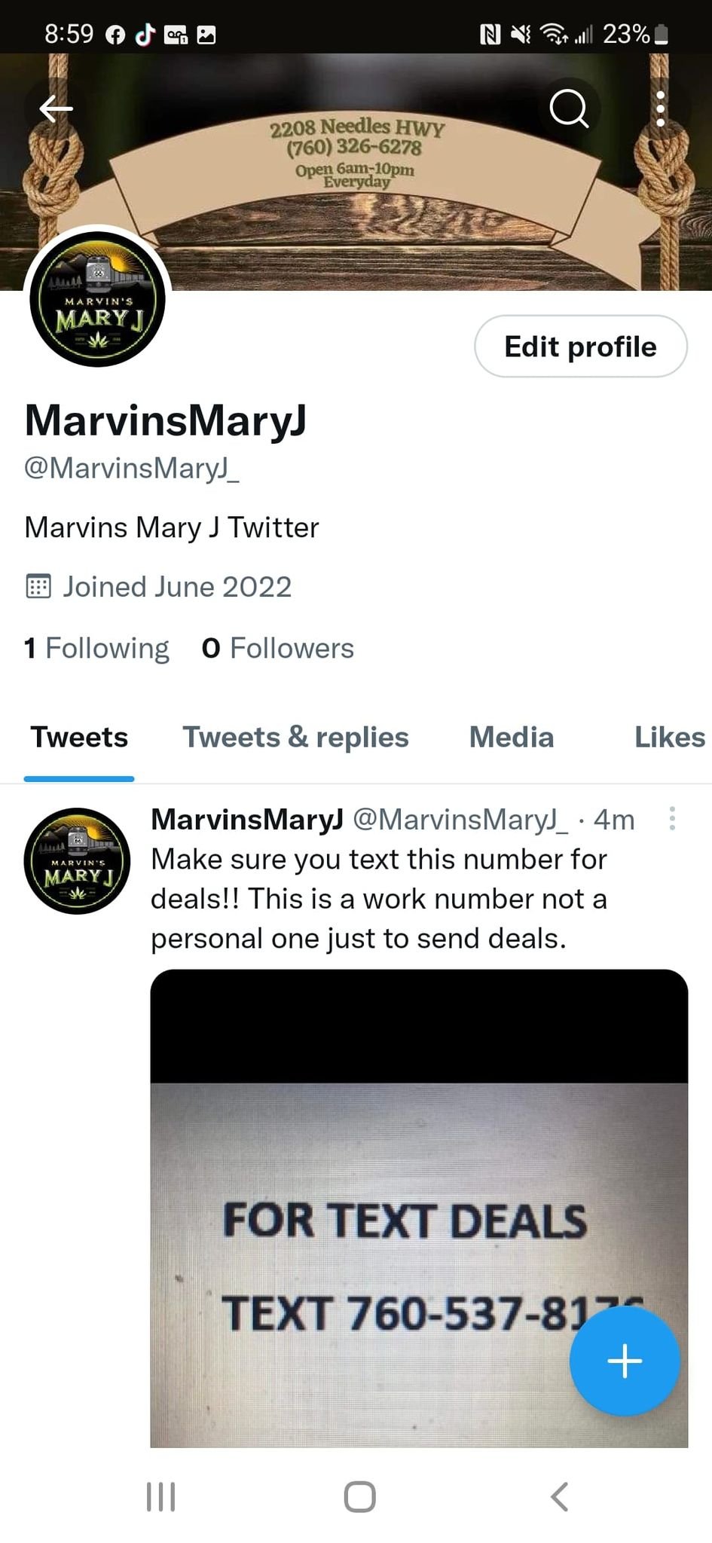The height and width of the screenshot is (1543, 712).
Task: Tap Android recent apps navigation icon
Action: (x=160, y=1496)
